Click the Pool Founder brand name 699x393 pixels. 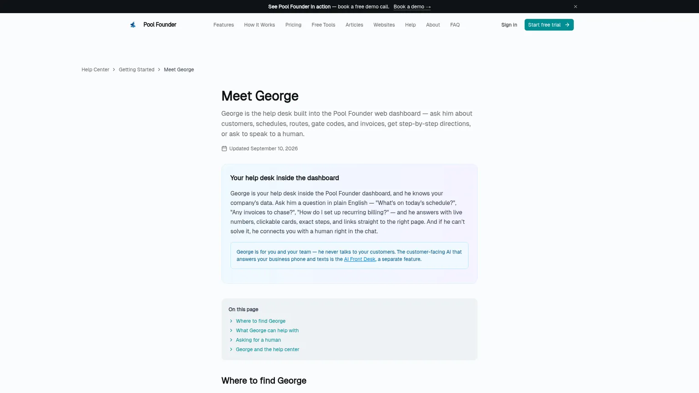pyautogui.click(x=160, y=25)
